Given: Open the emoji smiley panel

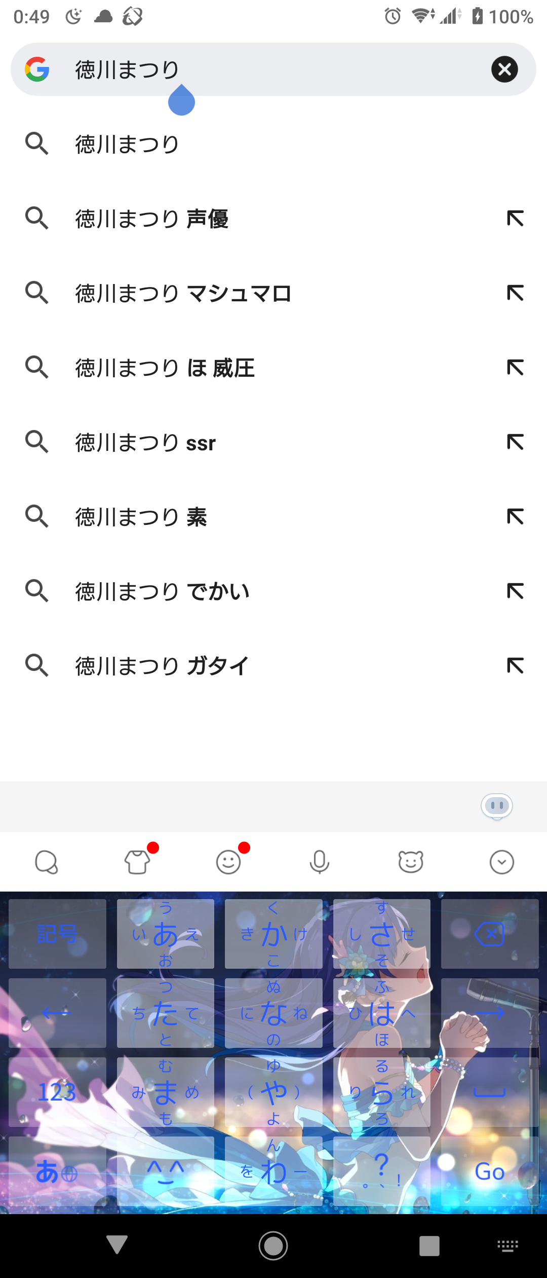Looking at the screenshot, I should 228,862.
